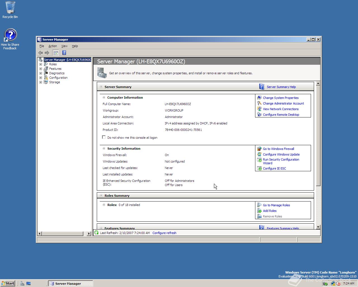Click the Server Summary Help icon
Viewport: 358px width, 287px height.
(262, 87)
